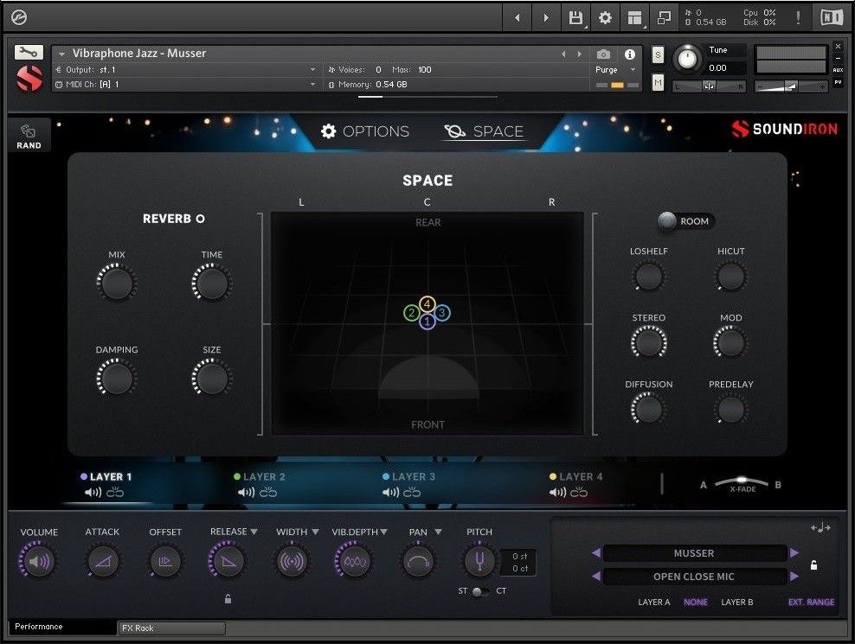
Task: Mute Layer 2 with its speaker icon
Action: point(245,491)
